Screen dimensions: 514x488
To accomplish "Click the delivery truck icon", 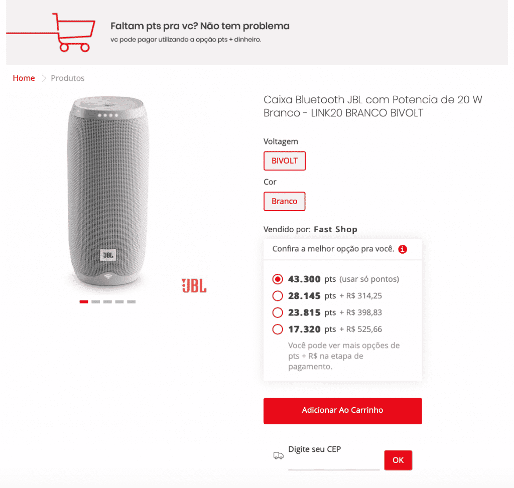I will coord(278,456).
